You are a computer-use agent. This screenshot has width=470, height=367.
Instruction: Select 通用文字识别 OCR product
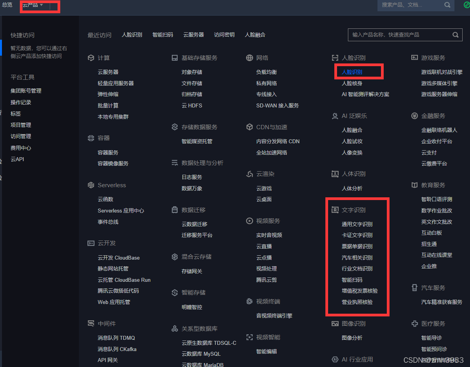click(x=357, y=224)
